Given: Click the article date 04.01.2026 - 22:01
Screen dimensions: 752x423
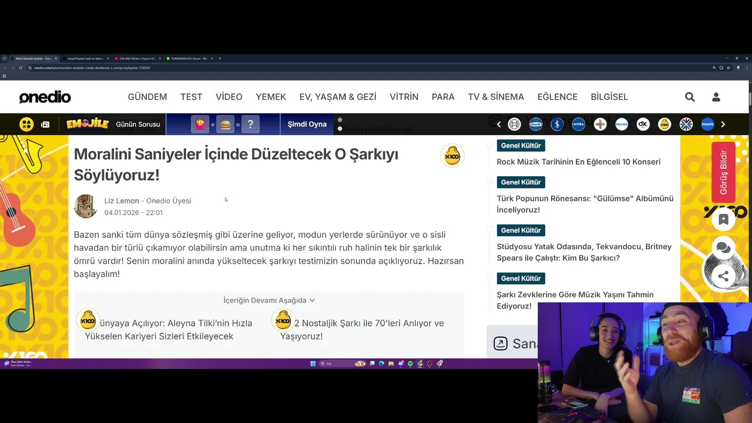Looking at the screenshot, I should pos(133,213).
